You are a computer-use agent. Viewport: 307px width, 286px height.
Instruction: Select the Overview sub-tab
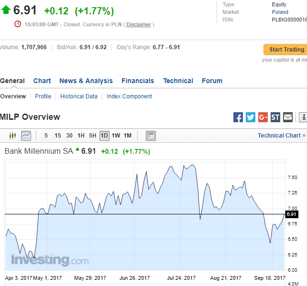13,96
